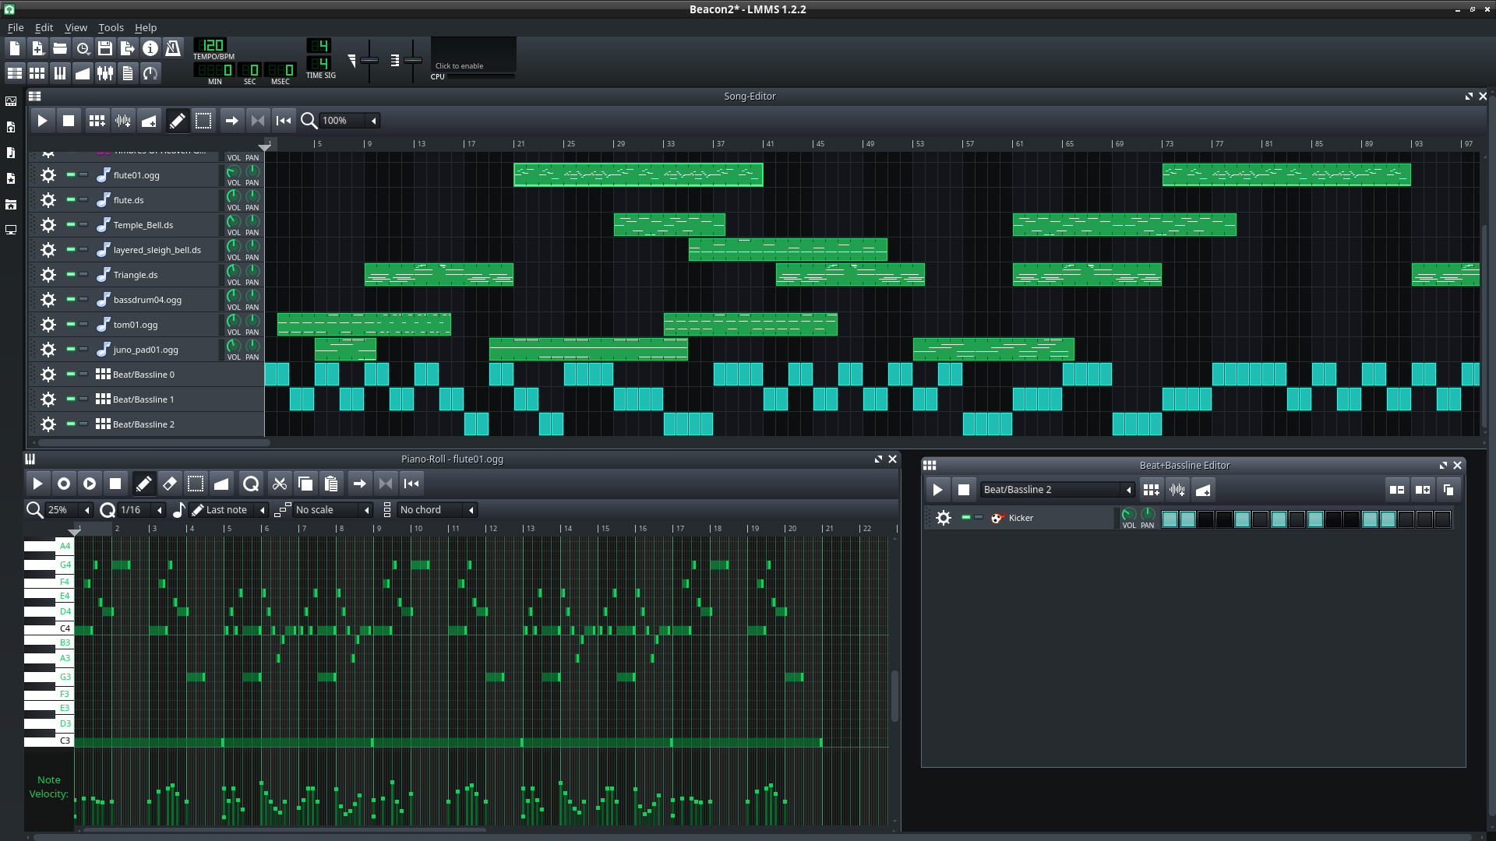The height and width of the screenshot is (841, 1496).
Task: Open the Tools menu
Action: pos(111,27)
